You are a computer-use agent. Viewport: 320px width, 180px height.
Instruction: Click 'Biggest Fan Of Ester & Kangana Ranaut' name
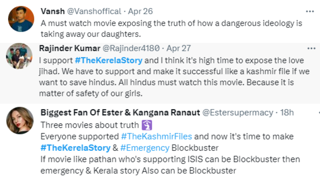pos(120,112)
